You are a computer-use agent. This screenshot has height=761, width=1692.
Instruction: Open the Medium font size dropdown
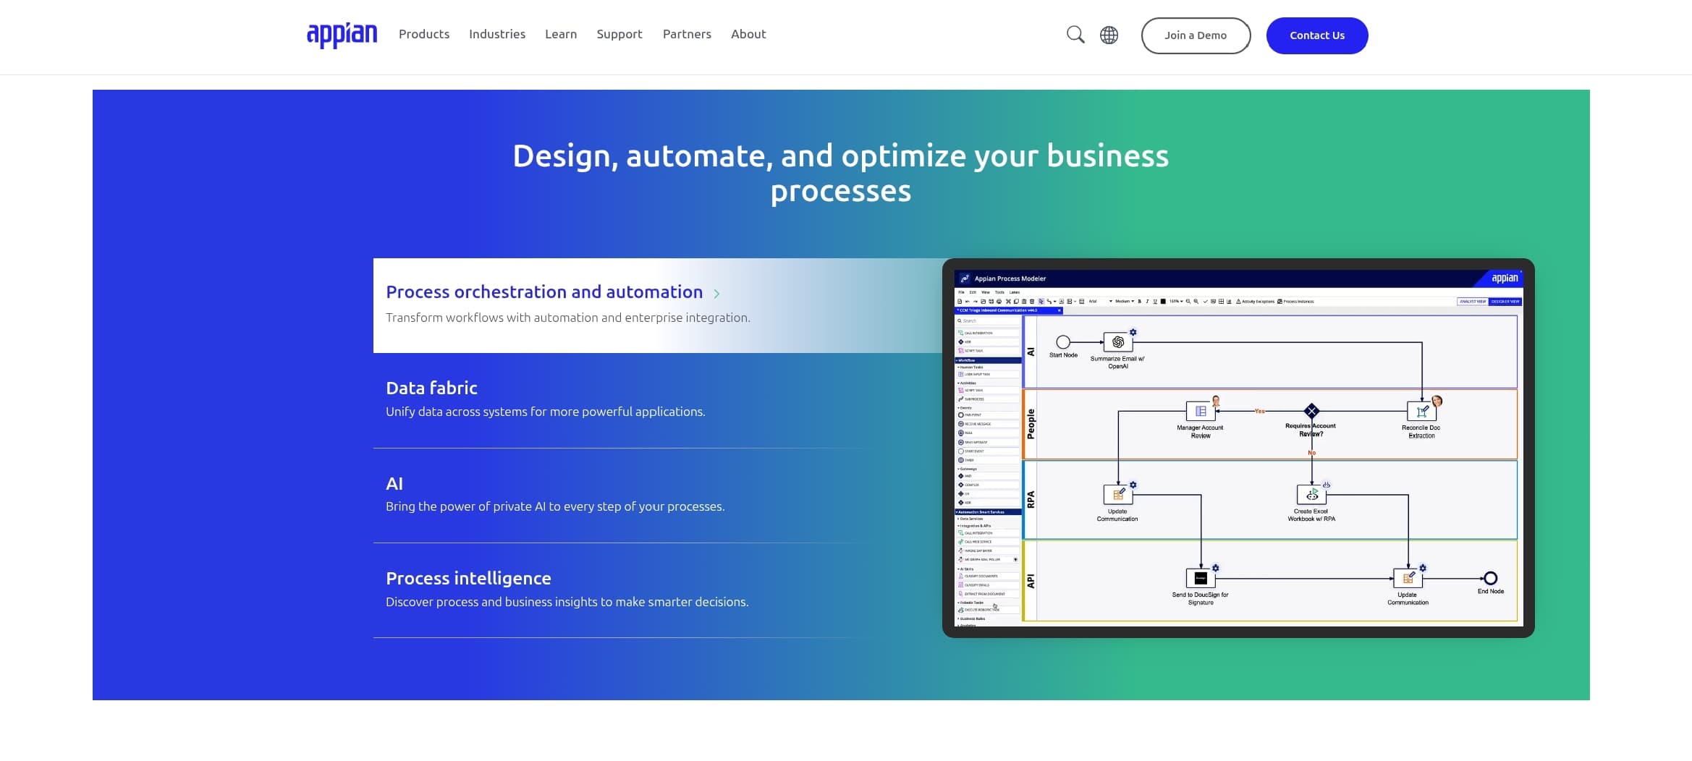point(1125,302)
